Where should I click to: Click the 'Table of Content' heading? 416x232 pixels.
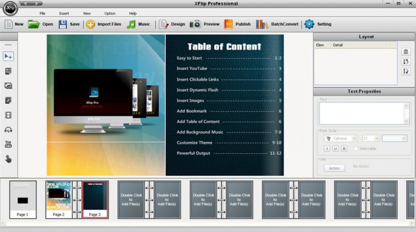(x=224, y=46)
